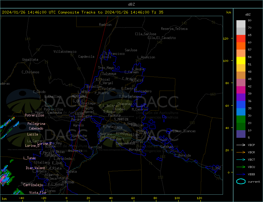Click the 65 dBZ red color swatch
The image size is (263, 202).
coord(241,38)
